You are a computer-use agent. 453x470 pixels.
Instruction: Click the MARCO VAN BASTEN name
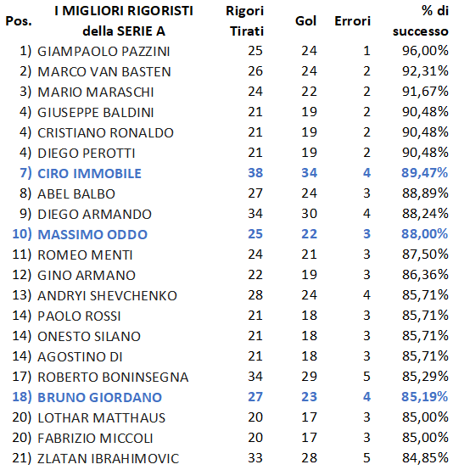click(104, 71)
